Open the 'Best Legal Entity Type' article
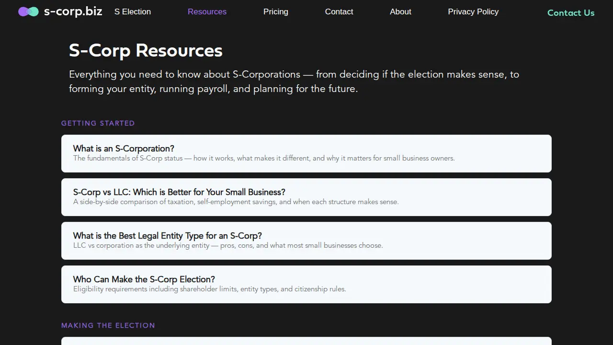This screenshot has width=613, height=345. (x=306, y=241)
